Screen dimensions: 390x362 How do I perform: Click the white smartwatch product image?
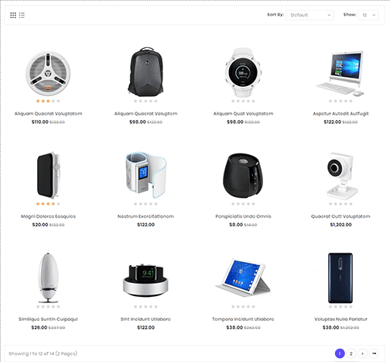tap(243, 72)
